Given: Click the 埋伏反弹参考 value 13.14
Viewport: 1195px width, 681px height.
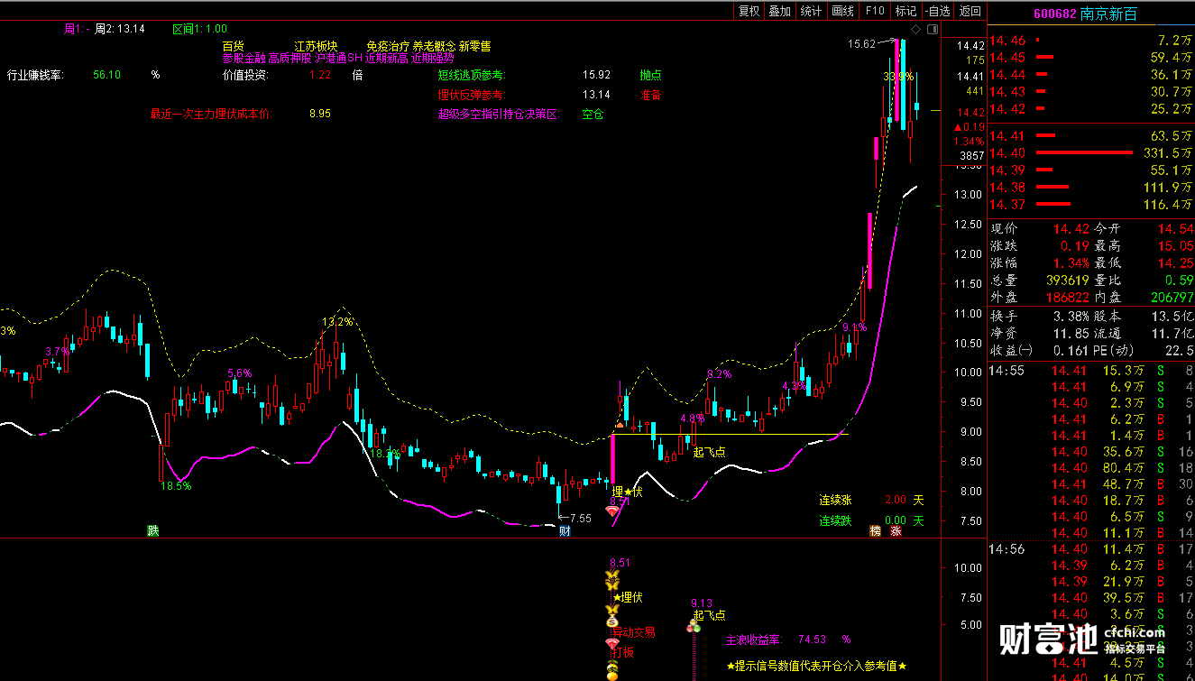Looking at the screenshot, I should pyautogui.click(x=596, y=95).
